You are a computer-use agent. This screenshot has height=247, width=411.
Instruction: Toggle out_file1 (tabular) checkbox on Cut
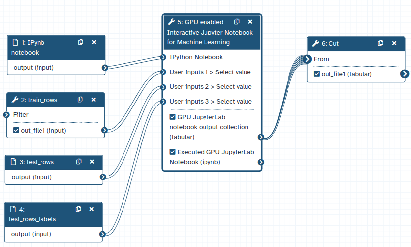(x=317, y=74)
